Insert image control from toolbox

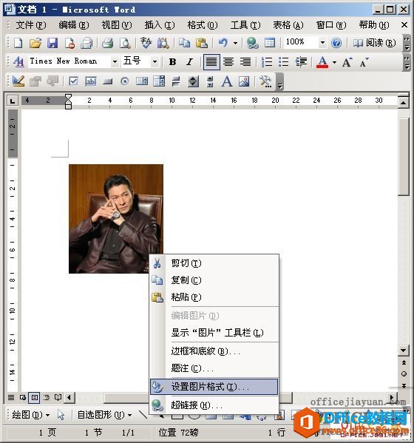(244, 81)
